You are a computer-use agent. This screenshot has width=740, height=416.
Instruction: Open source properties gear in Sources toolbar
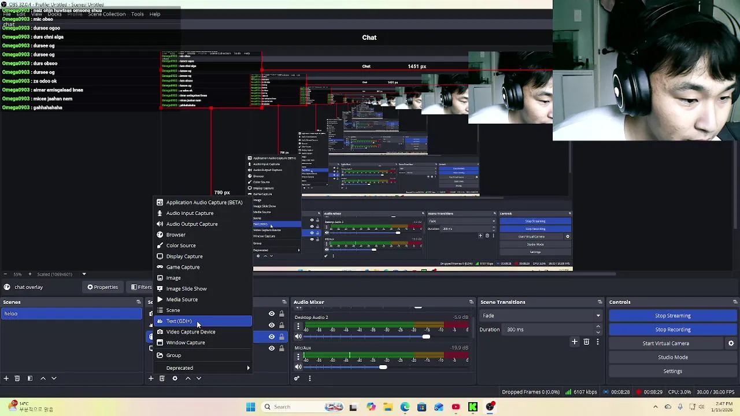[175, 378]
